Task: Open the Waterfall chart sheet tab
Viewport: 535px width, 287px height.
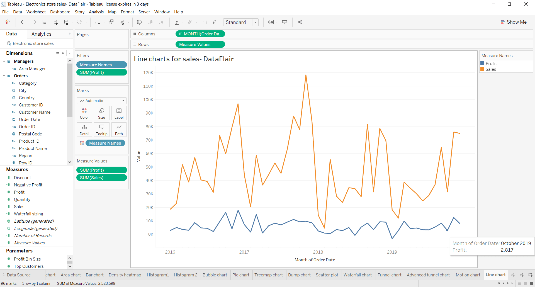Action: pos(358,275)
